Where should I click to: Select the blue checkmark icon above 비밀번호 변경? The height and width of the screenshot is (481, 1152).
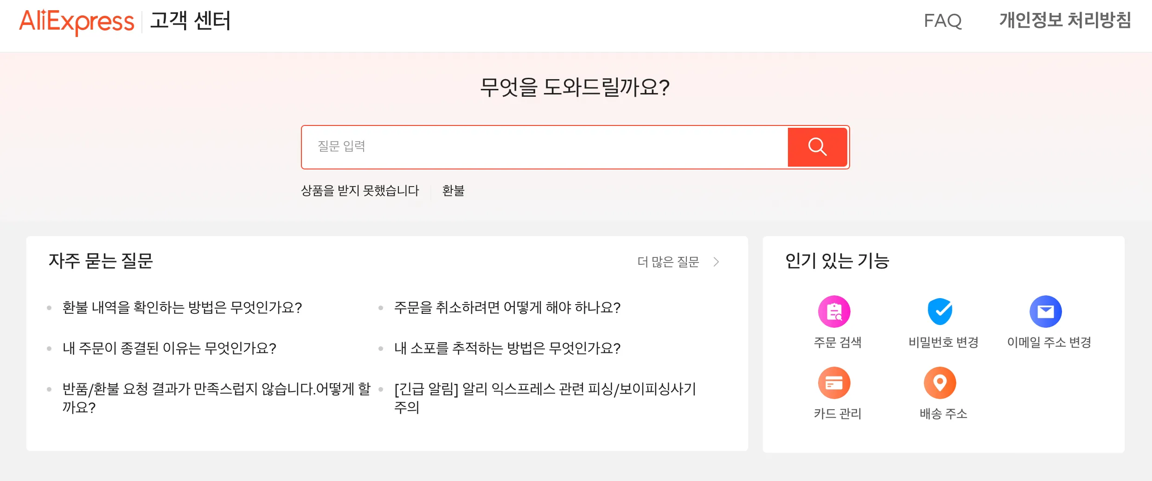click(940, 312)
